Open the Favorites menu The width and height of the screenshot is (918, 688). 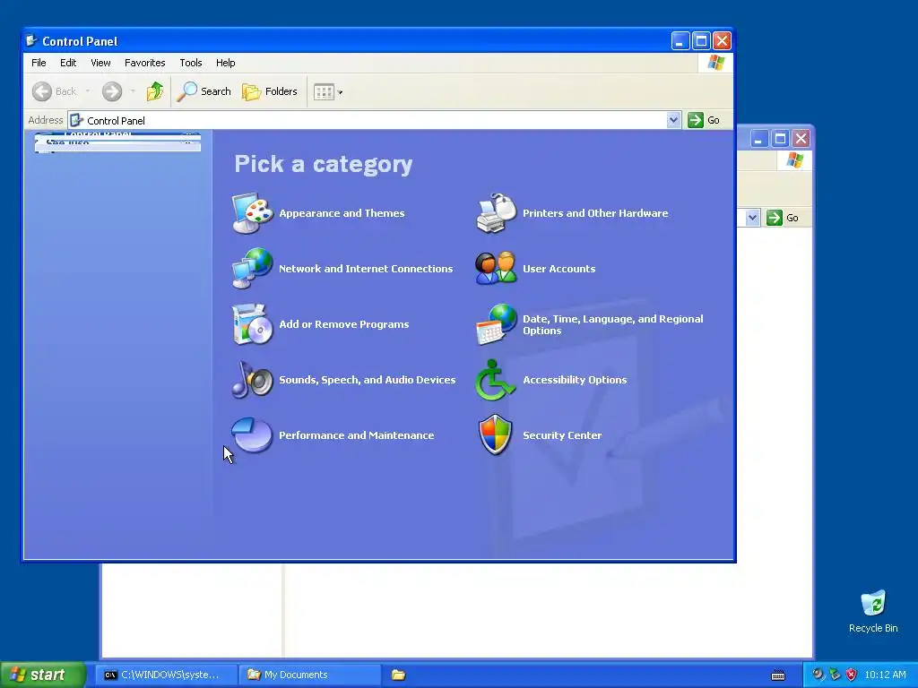[x=144, y=63]
